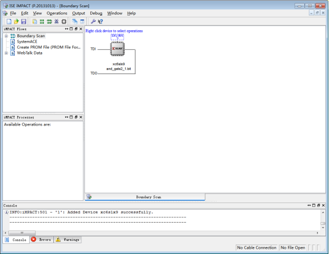Click the console horizontal scrollbar thumb

[22, 233]
